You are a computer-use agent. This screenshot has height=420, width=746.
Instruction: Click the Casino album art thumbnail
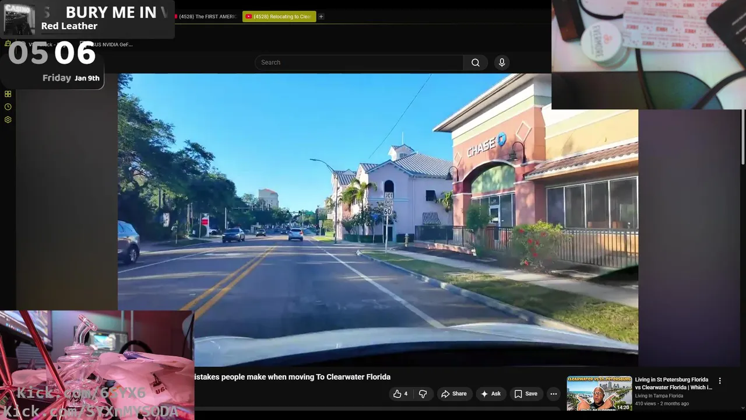point(19,19)
